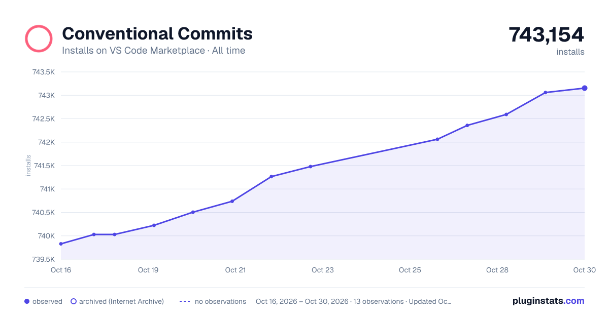Click the 'archived (Internet Archive)' legend entry

pos(117,301)
